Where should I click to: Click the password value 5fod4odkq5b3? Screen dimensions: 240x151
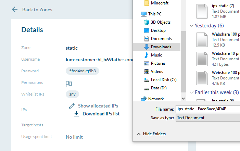pyautogui.click(x=83, y=71)
